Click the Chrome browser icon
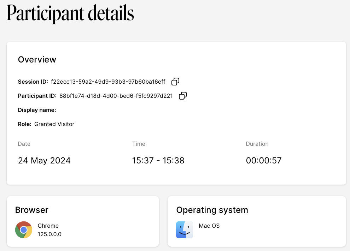The height and width of the screenshot is (251, 350). click(x=24, y=230)
